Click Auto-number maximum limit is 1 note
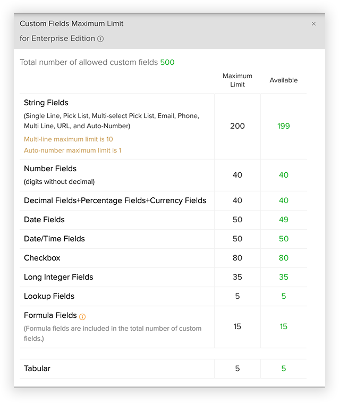Image resolution: width=339 pixels, height=403 pixels. (72, 150)
